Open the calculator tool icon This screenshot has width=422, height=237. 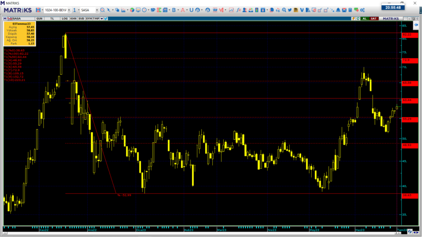click(350, 10)
